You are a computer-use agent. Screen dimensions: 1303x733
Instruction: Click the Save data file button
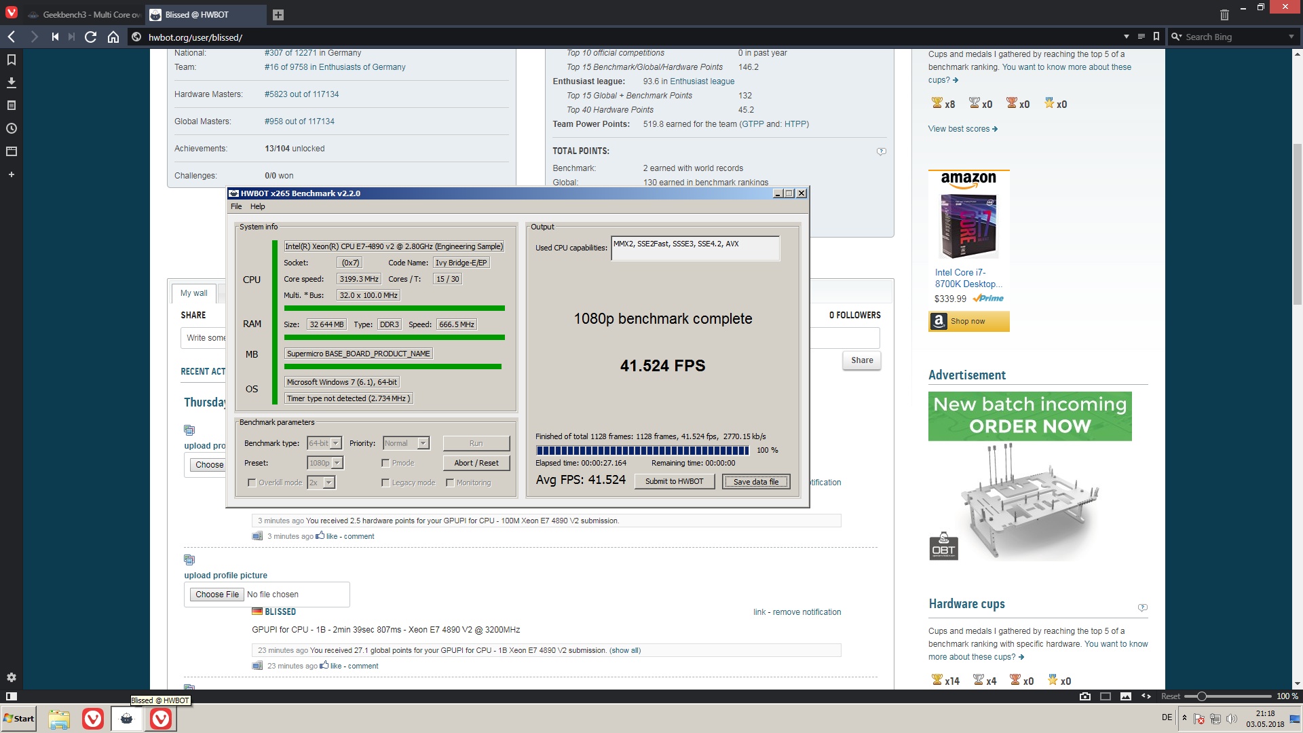pos(756,481)
